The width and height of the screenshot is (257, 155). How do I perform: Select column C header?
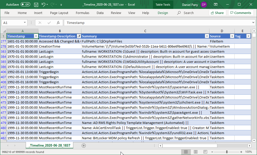coord(145,31)
